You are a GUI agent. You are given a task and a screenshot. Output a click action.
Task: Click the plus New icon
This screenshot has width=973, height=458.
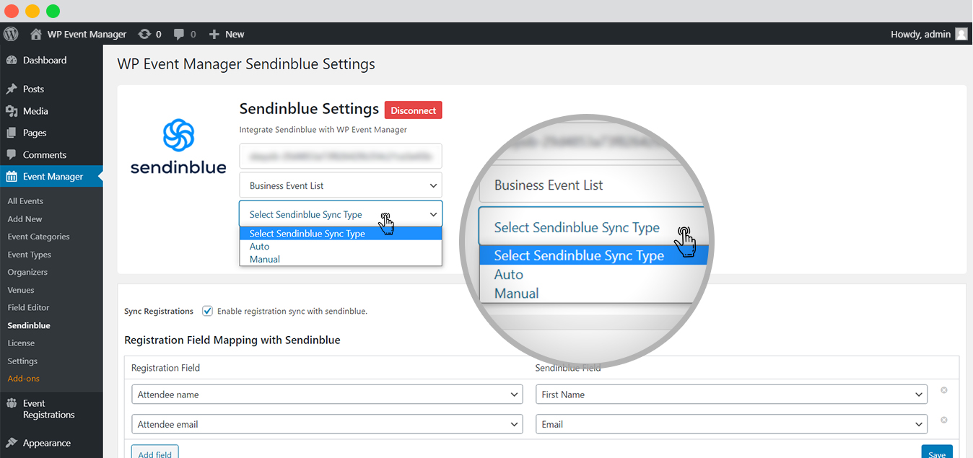click(x=214, y=34)
